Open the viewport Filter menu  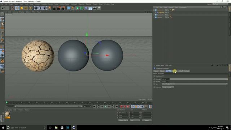(34, 12)
